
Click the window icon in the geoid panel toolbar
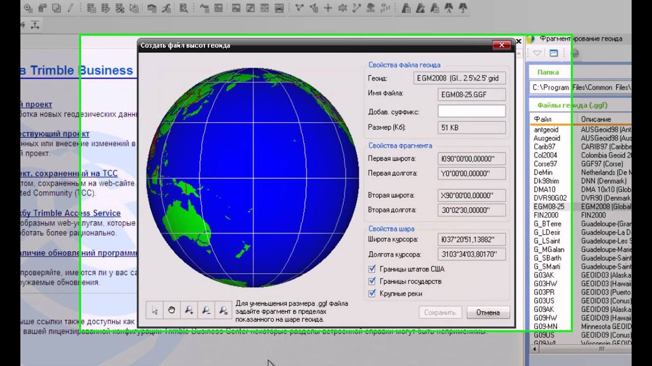[554, 53]
